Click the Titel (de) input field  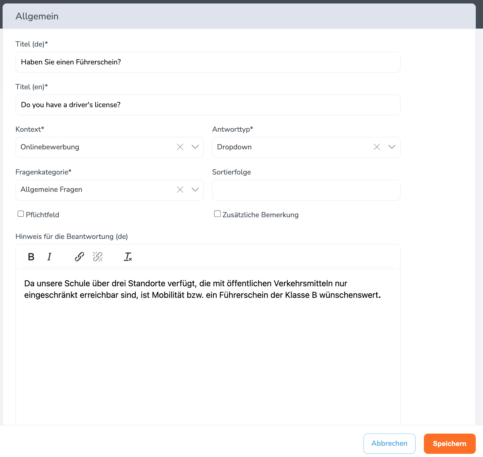[x=207, y=62]
